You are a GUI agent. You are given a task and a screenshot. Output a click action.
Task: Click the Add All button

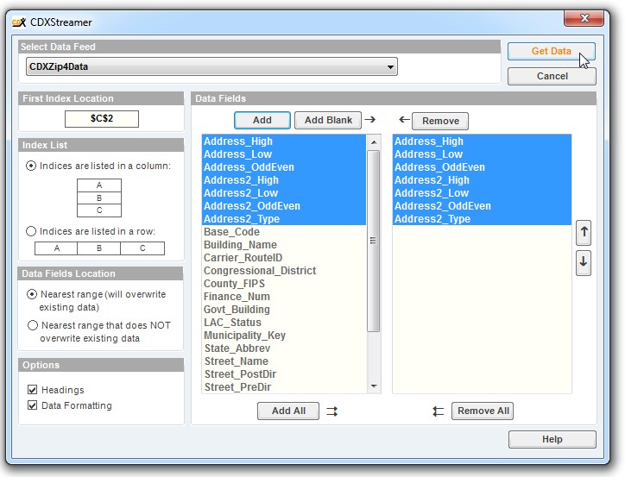click(288, 411)
